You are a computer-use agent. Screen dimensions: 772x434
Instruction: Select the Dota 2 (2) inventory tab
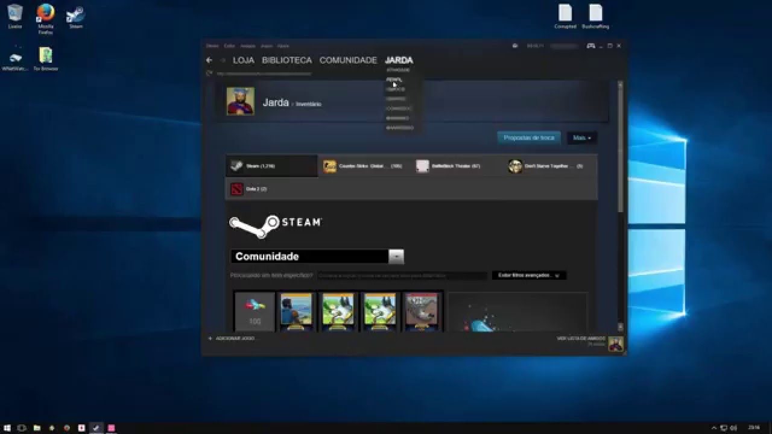click(x=271, y=189)
